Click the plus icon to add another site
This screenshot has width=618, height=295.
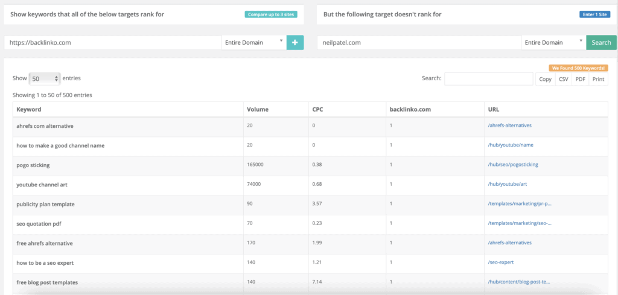[295, 43]
